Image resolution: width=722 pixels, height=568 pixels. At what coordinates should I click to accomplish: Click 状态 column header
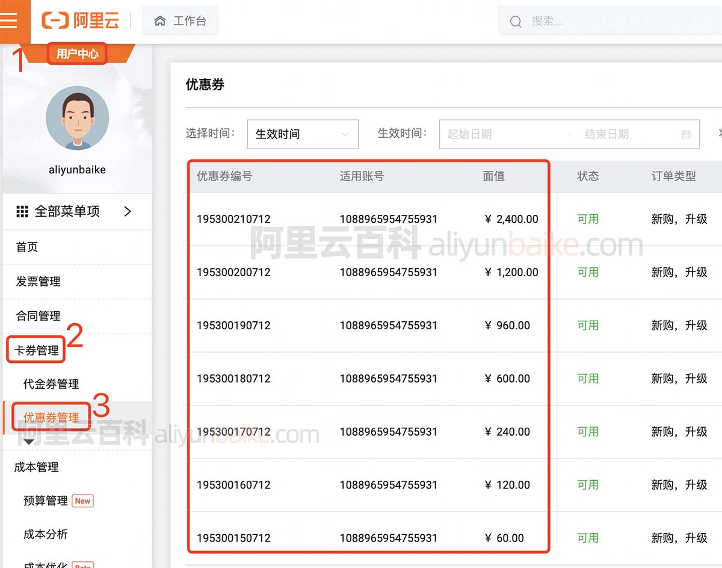[588, 176]
